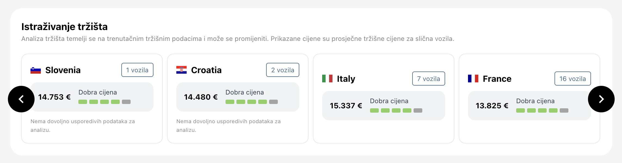Go to previous market cards
The image size is (622, 163).
21,99
